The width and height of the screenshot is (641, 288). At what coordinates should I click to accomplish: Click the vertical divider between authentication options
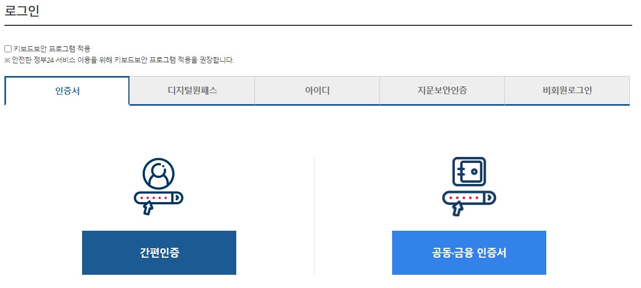tap(314, 216)
